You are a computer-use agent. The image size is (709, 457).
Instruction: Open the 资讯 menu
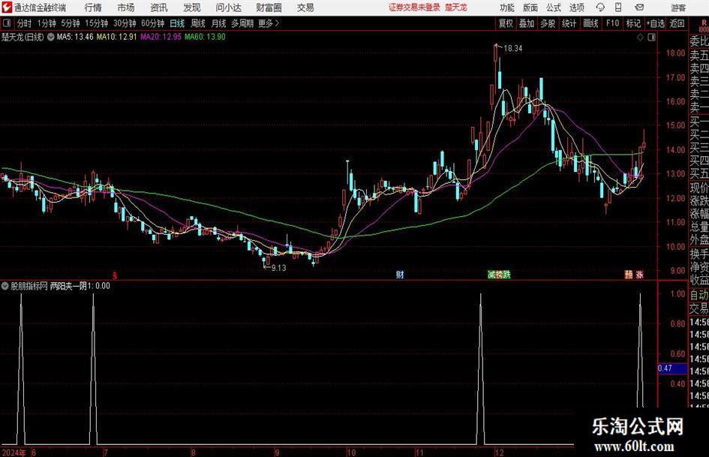pos(159,8)
